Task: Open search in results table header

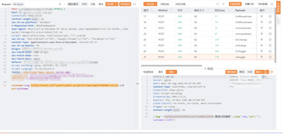Action: (218, 4)
